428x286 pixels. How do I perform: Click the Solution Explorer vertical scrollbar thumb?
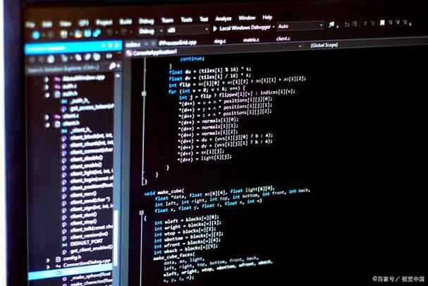[116, 239]
